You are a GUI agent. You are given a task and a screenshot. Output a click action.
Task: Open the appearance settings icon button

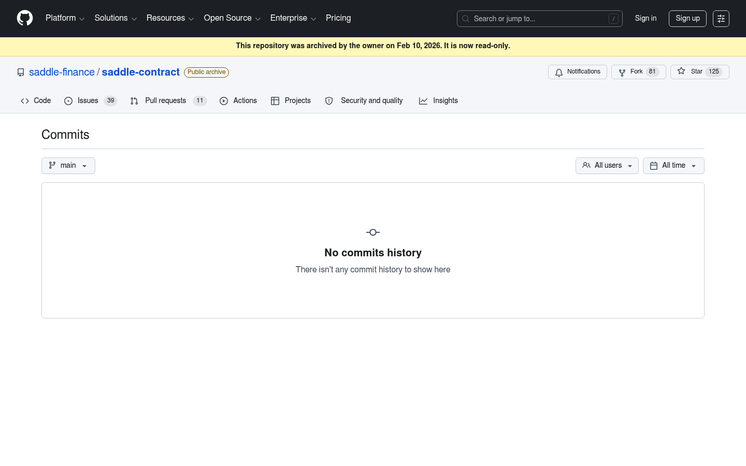tap(721, 19)
